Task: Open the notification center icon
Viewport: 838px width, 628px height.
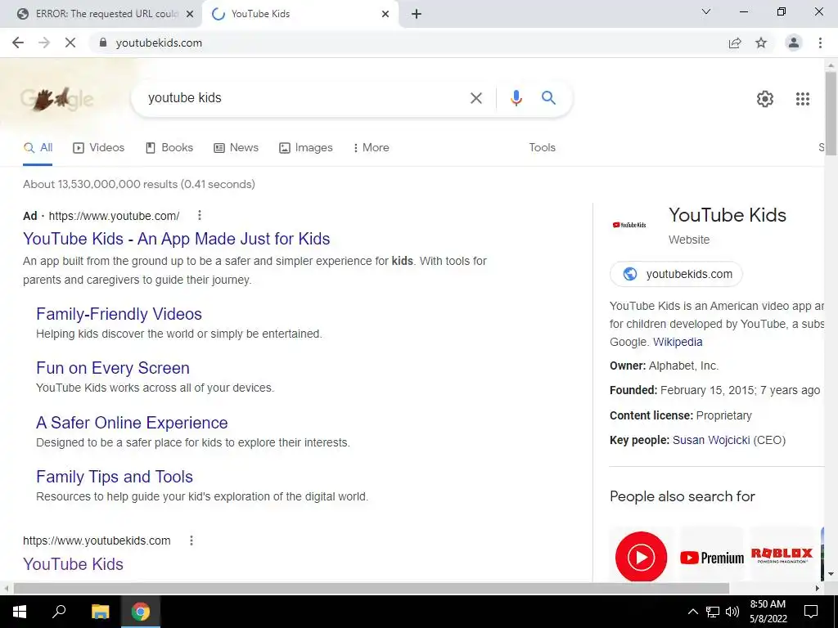Action: pyautogui.click(x=811, y=612)
